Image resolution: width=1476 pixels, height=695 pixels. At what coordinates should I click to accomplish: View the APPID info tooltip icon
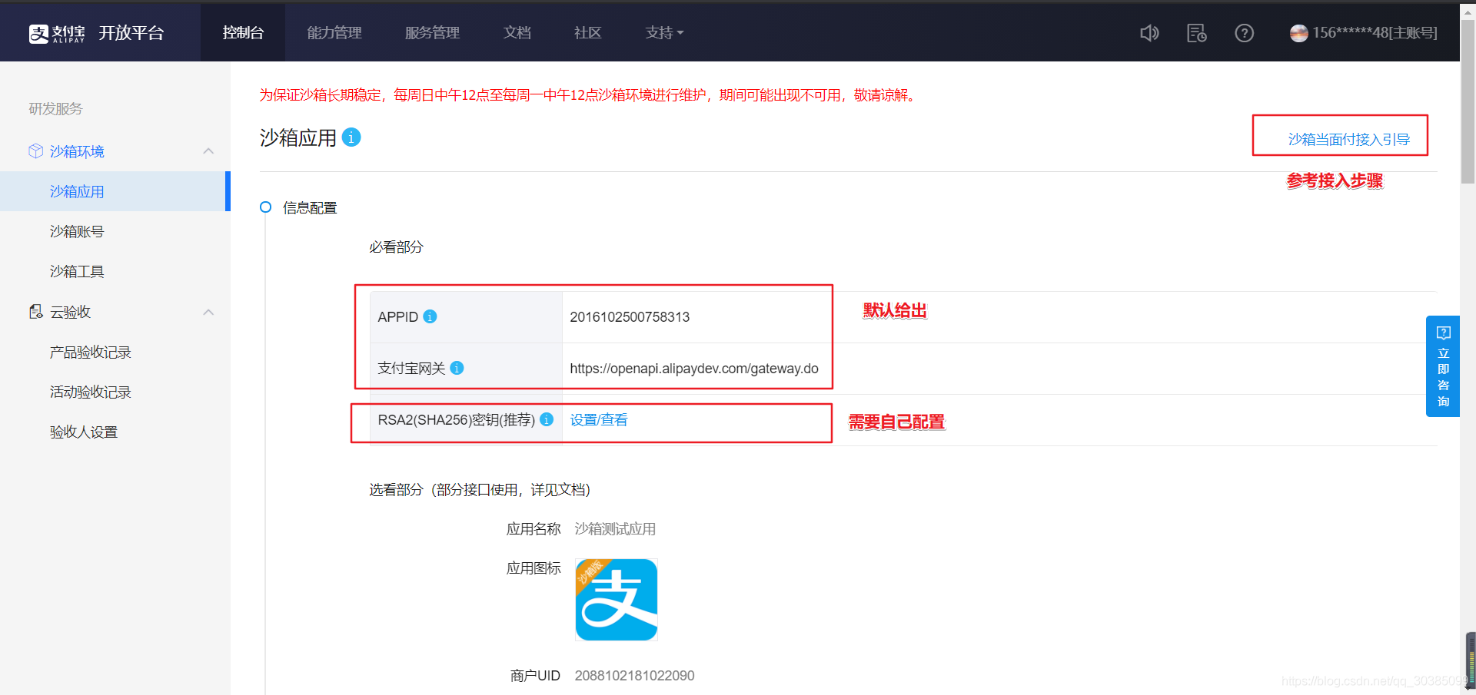click(430, 316)
